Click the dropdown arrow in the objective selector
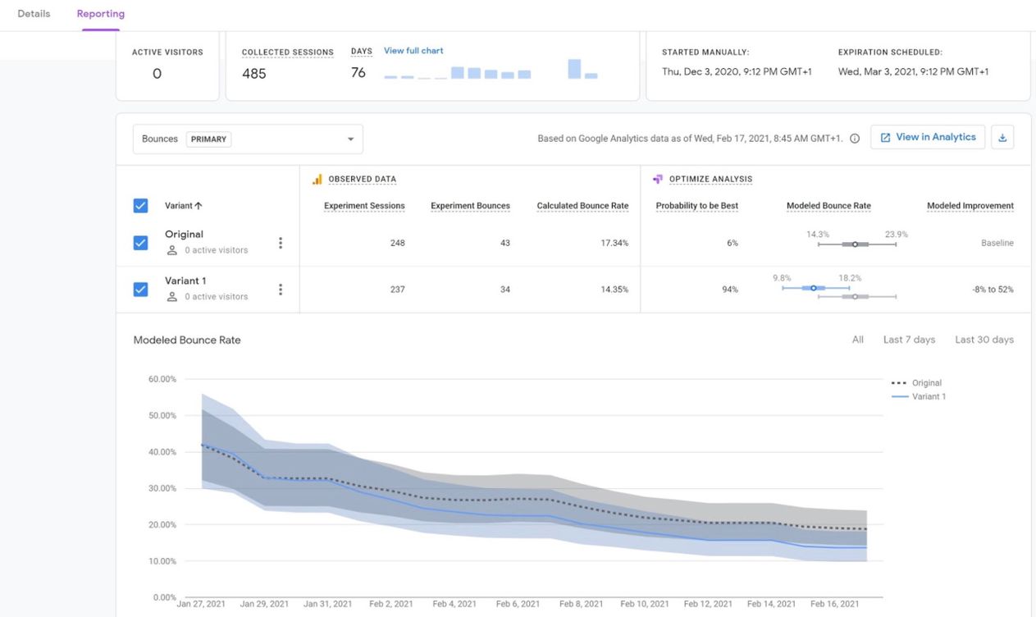 [350, 139]
